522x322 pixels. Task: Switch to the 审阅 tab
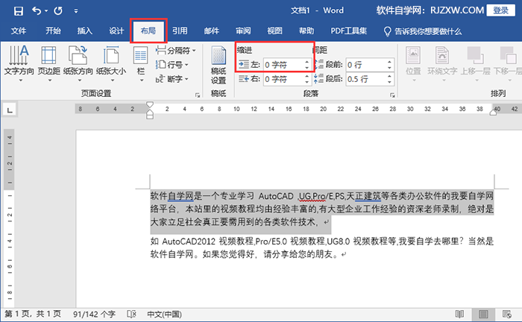243,31
